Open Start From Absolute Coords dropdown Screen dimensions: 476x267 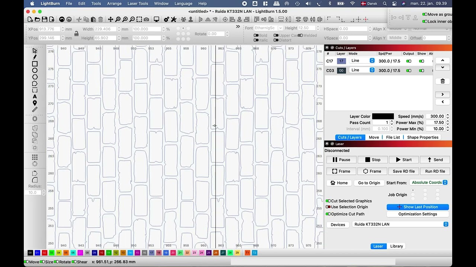click(x=428, y=182)
